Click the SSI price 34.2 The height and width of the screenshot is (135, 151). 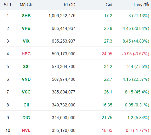pos(108,66)
